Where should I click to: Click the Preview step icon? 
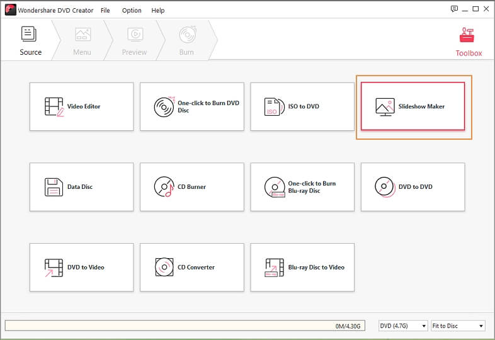coord(135,35)
